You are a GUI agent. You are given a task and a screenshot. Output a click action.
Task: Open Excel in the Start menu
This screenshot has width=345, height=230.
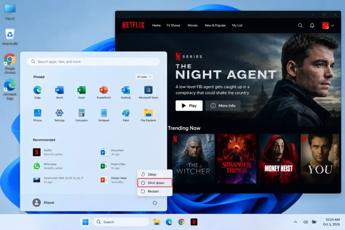[82, 92]
